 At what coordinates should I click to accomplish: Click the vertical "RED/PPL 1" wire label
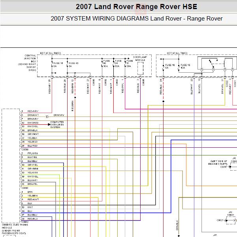pos(122,86)
